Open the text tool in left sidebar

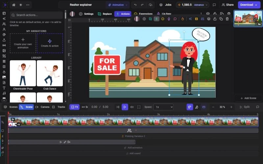coord(4,88)
